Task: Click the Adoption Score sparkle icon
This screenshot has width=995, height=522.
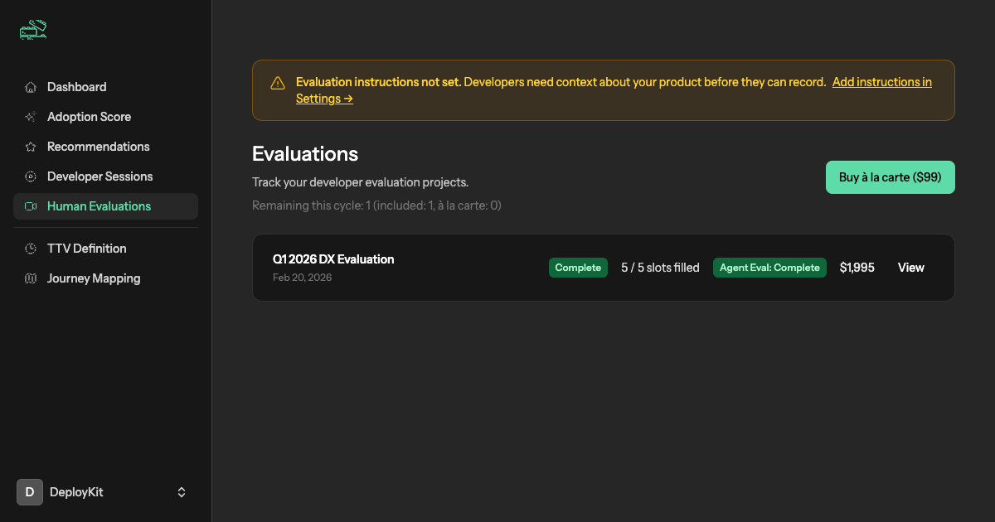Action: [31, 116]
